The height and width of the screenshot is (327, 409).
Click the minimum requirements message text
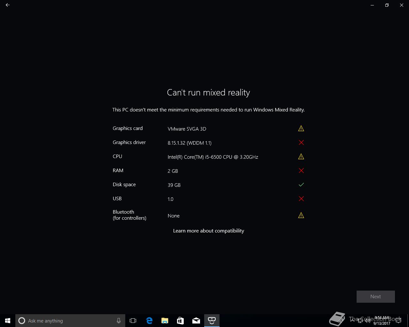(x=208, y=110)
